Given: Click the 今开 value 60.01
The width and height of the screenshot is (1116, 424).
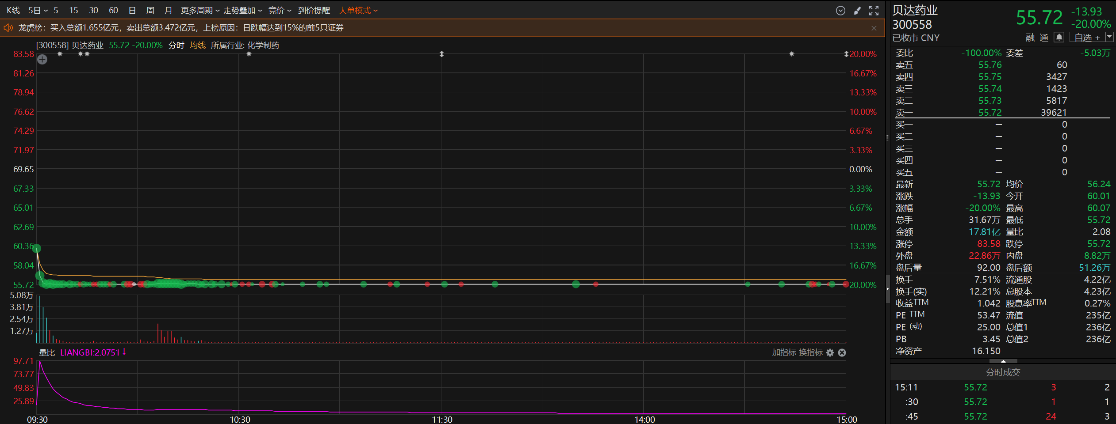Looking at the screenshot, I should (x=1099, y=196).
